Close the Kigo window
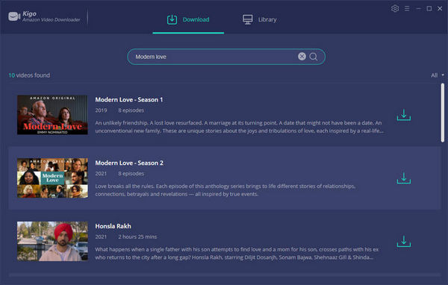Image resolution: width=448 pixels, height=285 pixels. (x=440, y=8)
